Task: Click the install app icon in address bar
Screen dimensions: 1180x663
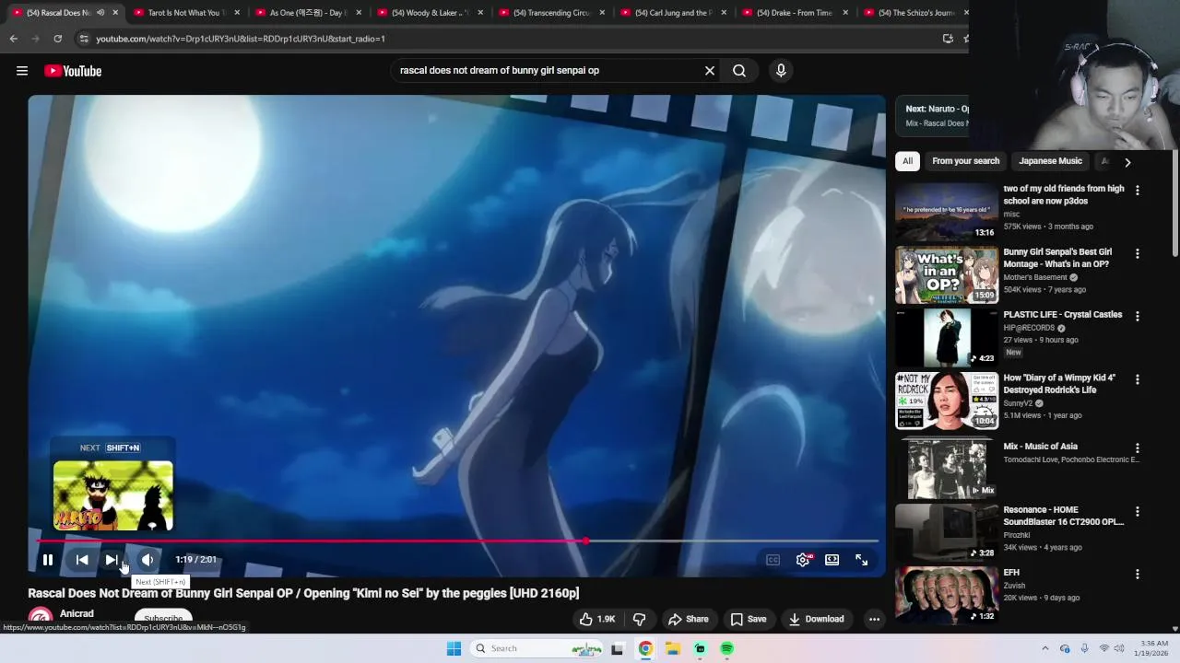Action: pyautogui.click(x=948, y=39)
